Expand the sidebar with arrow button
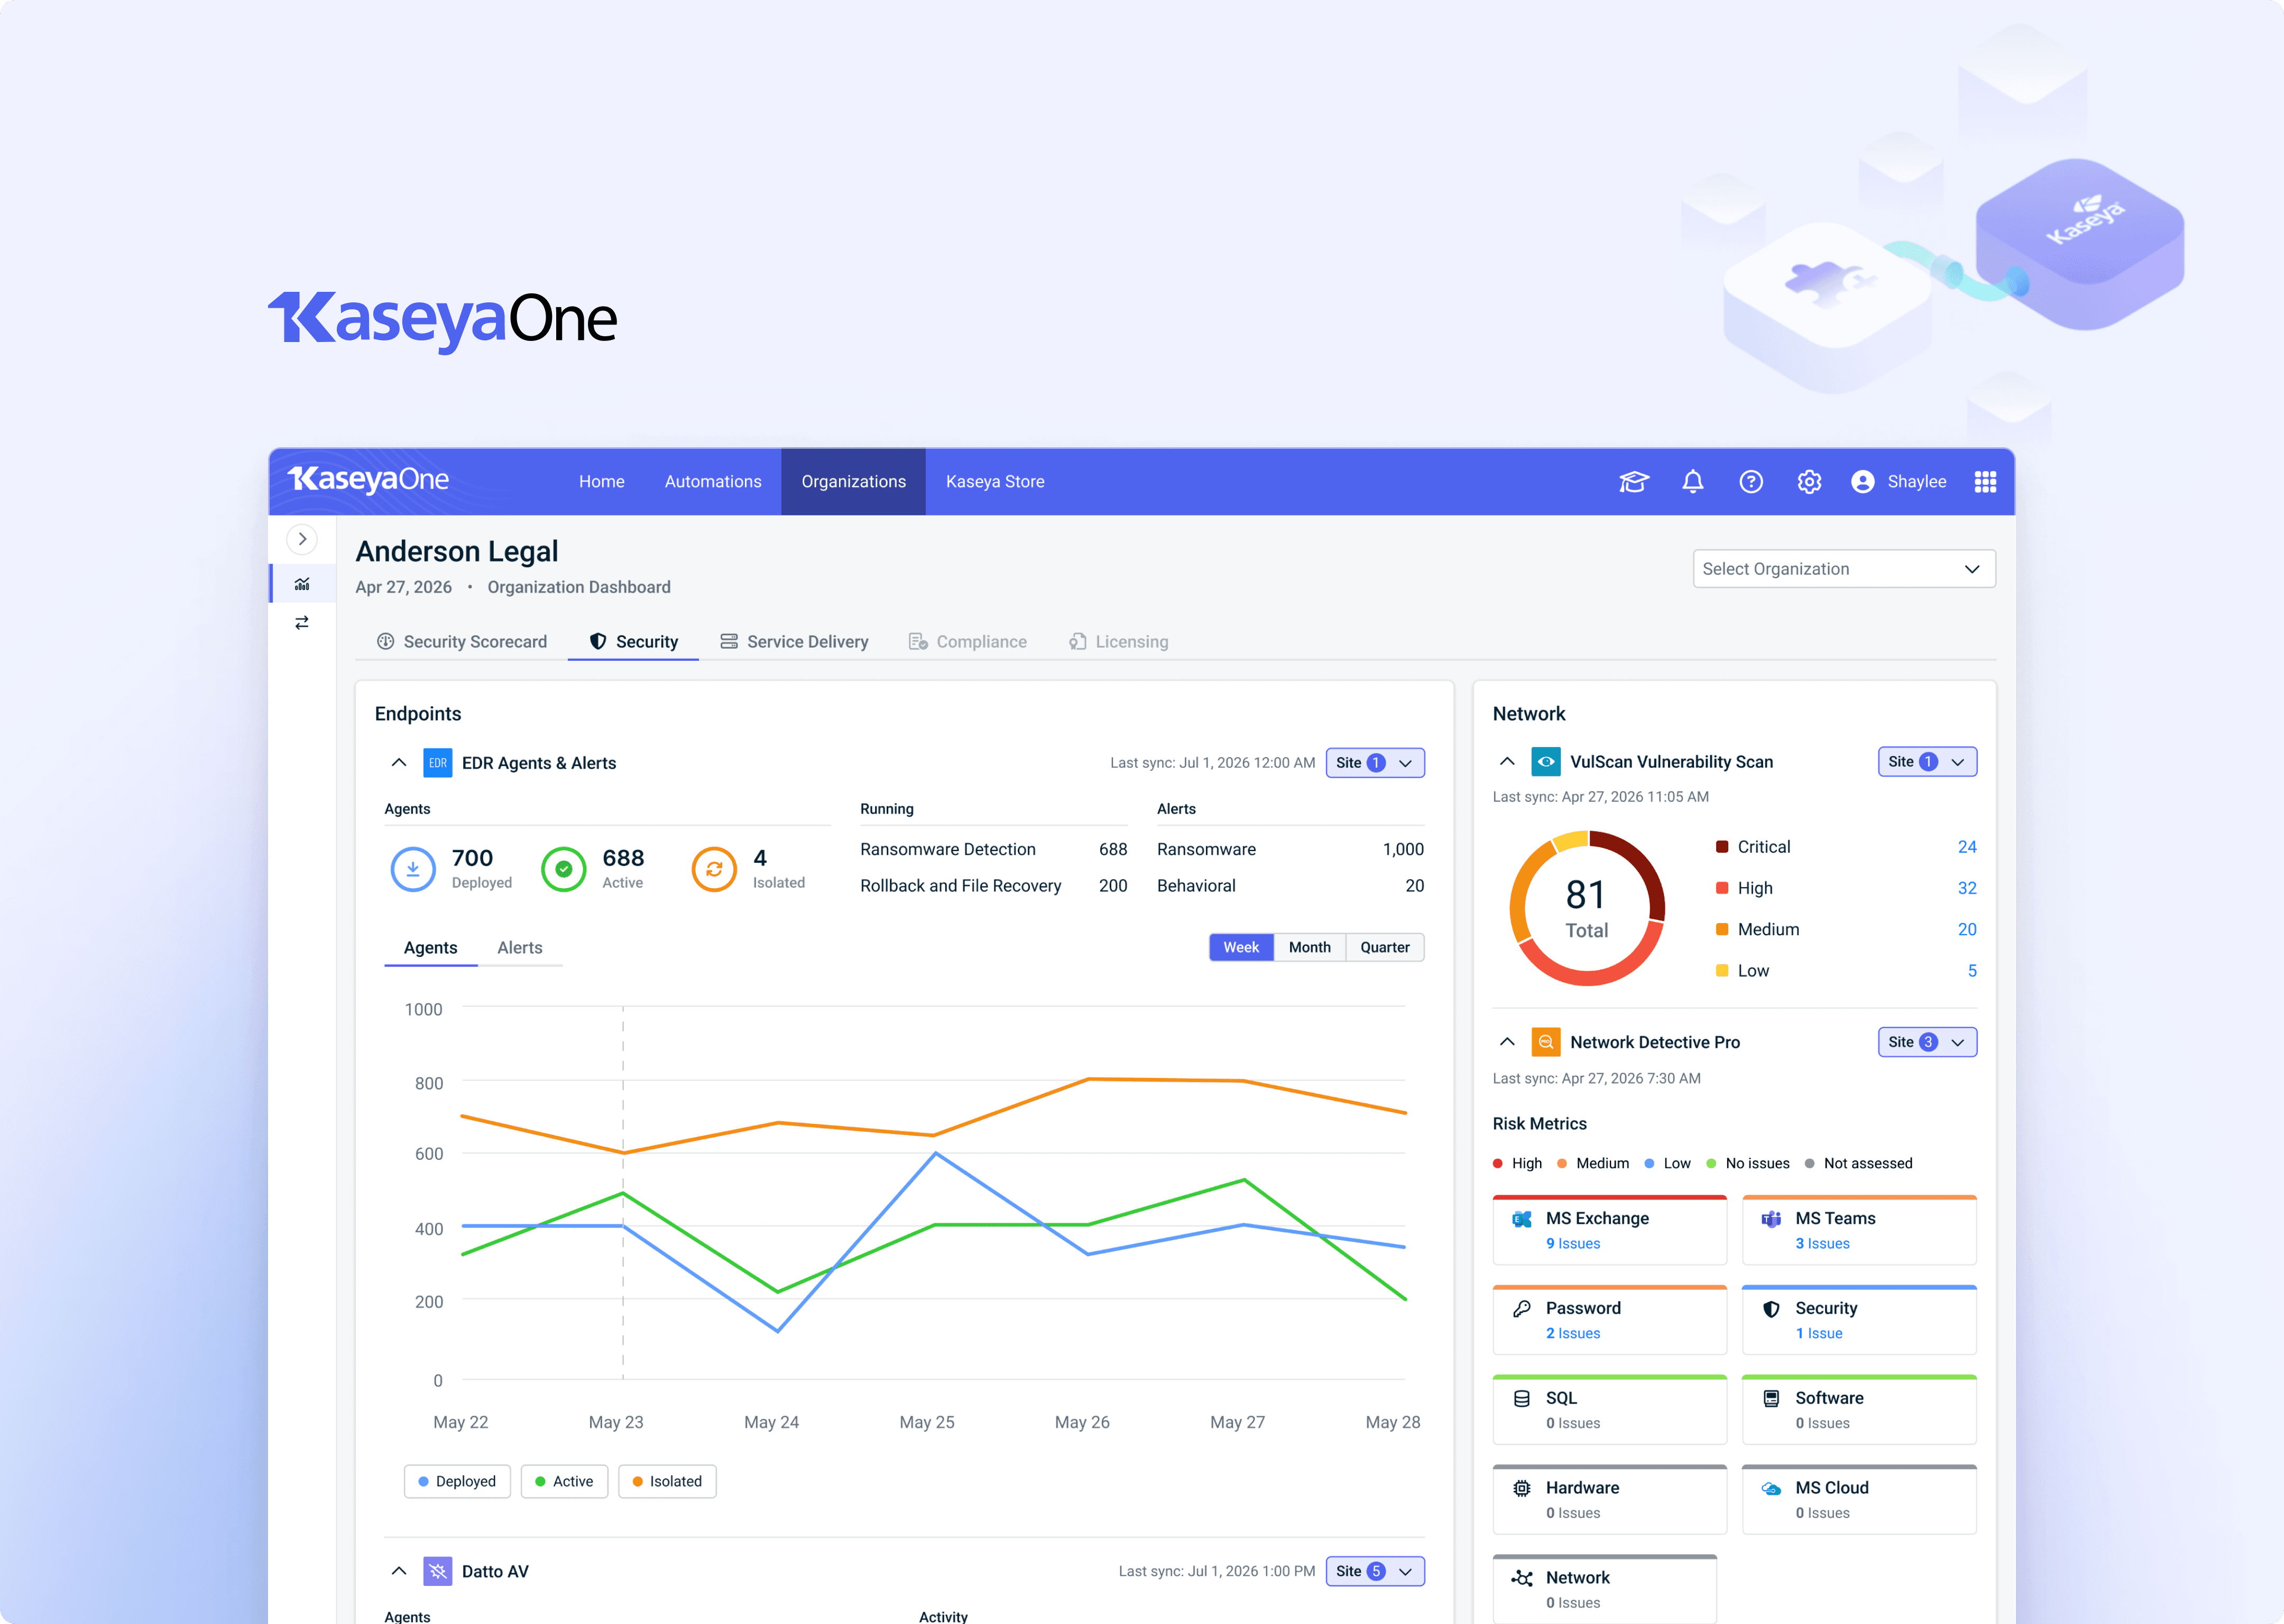Image resolution: width=2284 pixels, height=1624 pixels. (302, 539)
